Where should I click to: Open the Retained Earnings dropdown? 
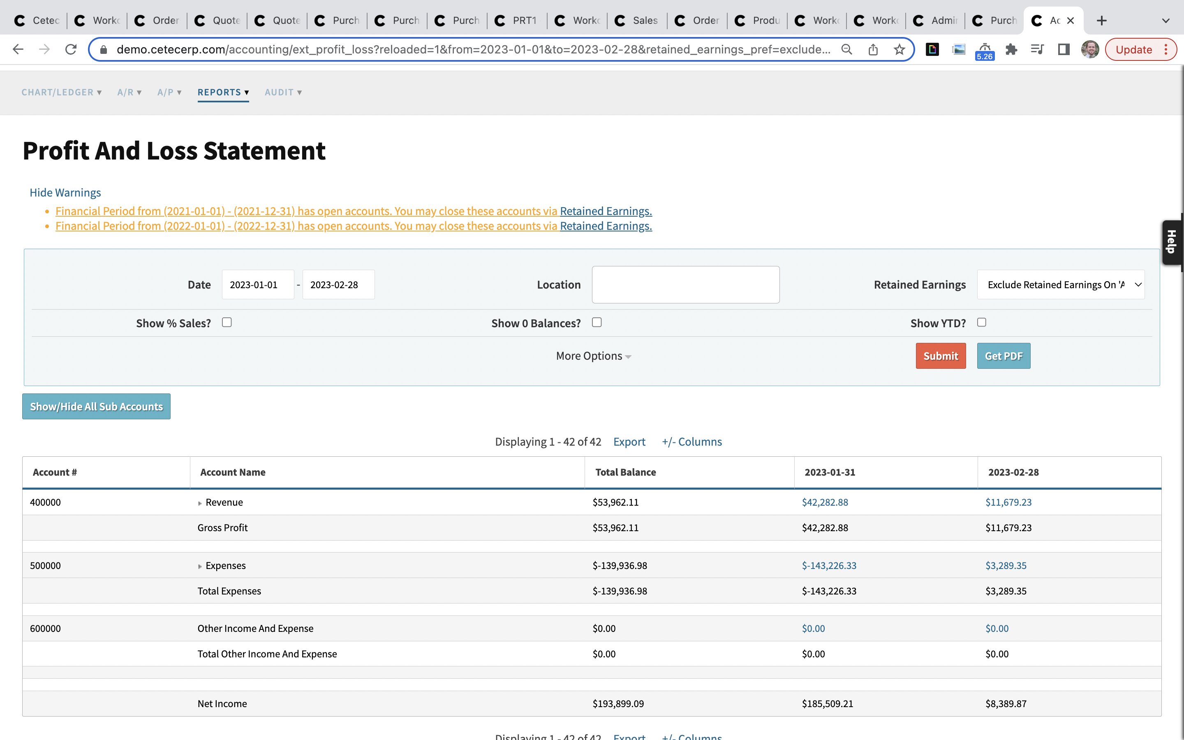(1060, 285)
